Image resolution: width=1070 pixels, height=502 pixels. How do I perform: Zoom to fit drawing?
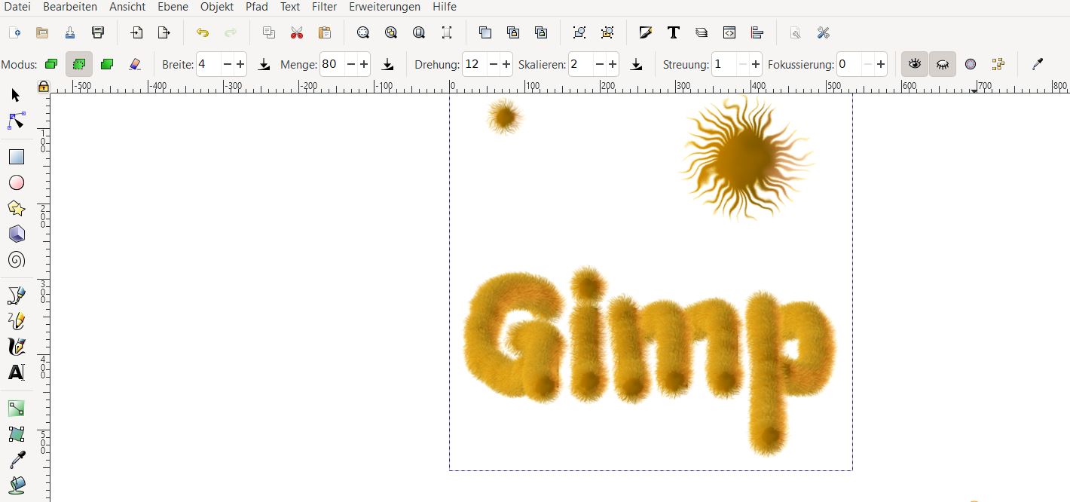pyautogui.click(x=391, y=32)
